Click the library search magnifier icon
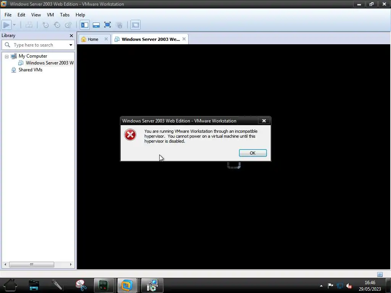Viewport: 391px width, 293px height. (8, 45)
